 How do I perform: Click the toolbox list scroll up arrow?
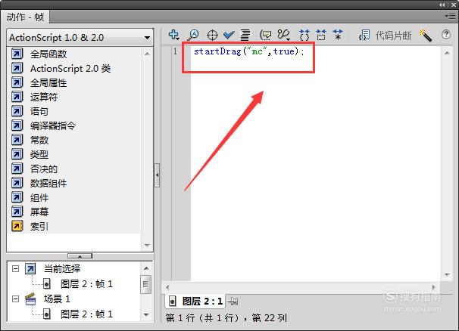click(147, 54)
